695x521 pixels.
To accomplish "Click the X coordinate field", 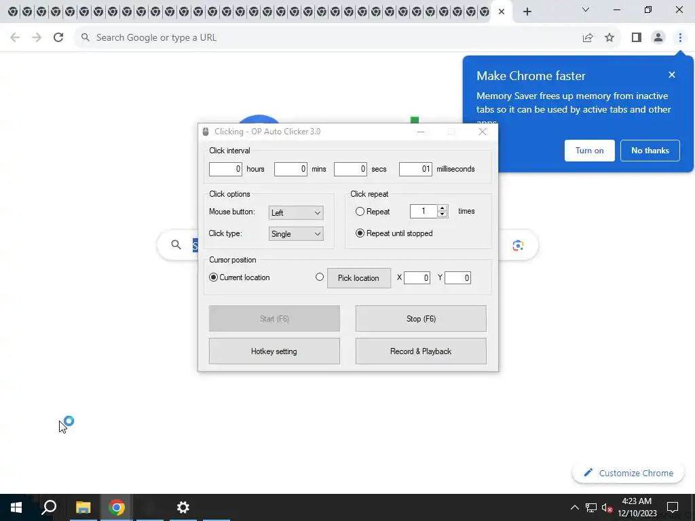I will 417,277.
